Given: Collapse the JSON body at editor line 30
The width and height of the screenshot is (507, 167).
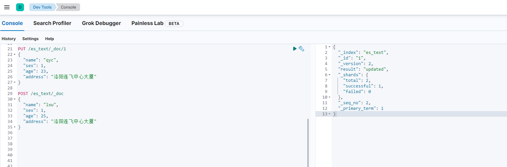Looking at the screenshot, I should click(x=15, y=99).
